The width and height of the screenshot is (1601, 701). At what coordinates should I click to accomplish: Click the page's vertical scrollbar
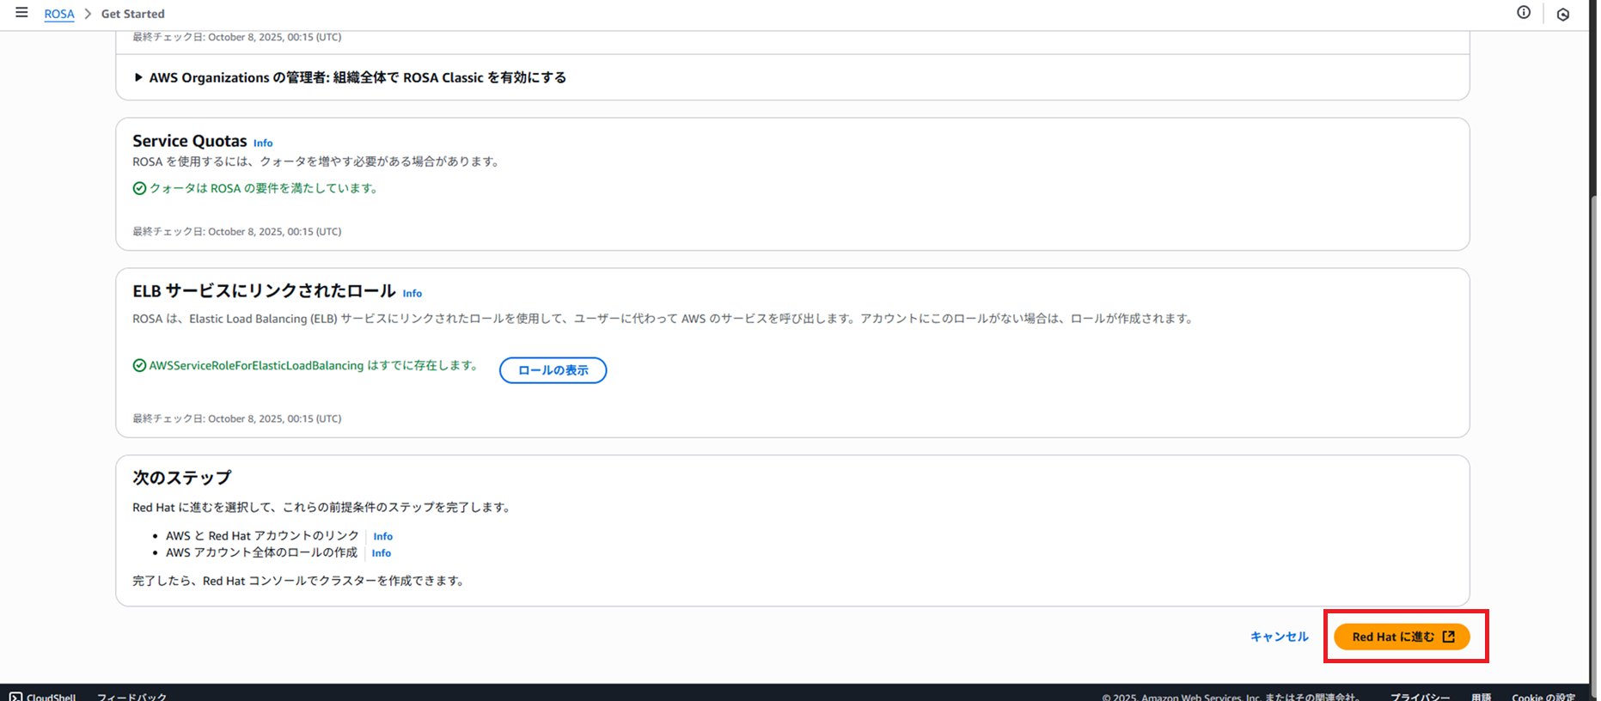(x=1593, y=430)
